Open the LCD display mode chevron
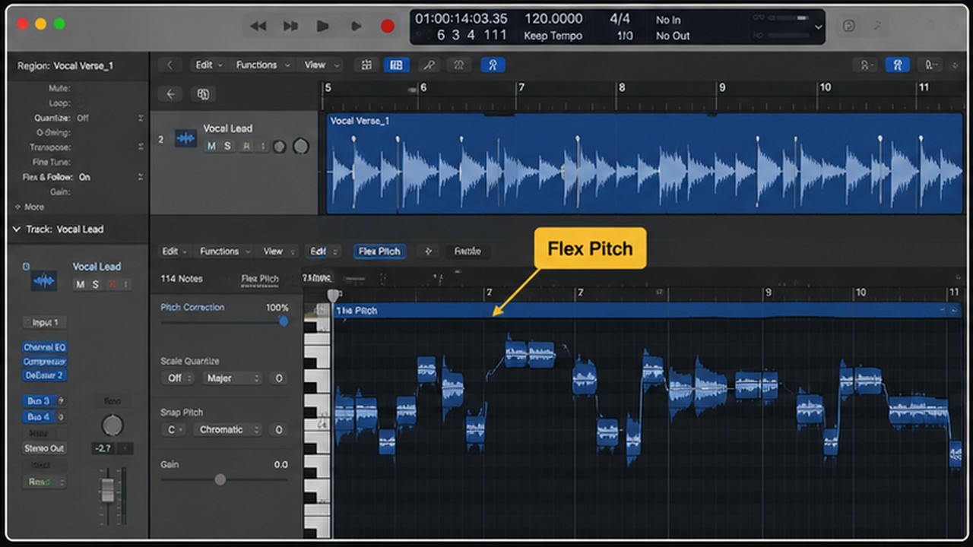 (818, 27)
